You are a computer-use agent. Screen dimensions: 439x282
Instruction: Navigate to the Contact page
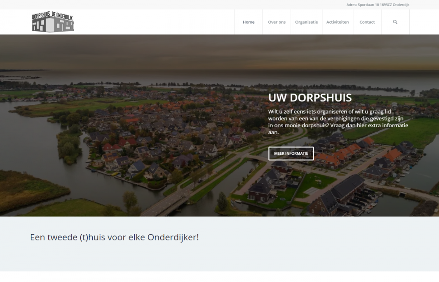(x=367, y=22)
